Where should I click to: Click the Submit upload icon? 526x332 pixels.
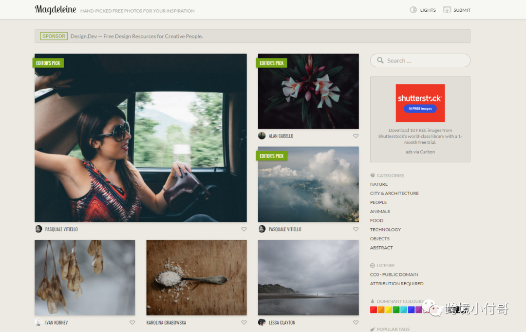(x=447, y=10)
